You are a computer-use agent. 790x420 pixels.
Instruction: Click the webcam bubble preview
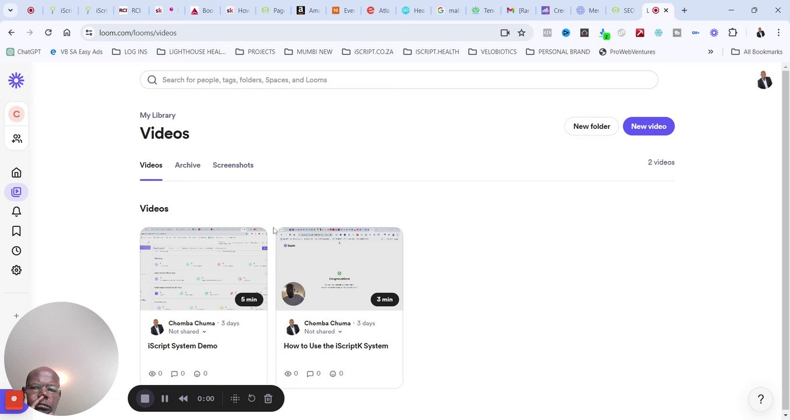click(61, 359)
